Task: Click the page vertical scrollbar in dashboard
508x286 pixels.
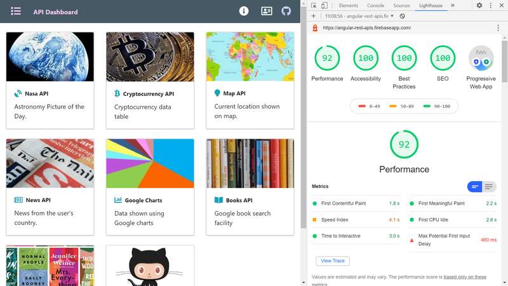Action: pos(304,117)
